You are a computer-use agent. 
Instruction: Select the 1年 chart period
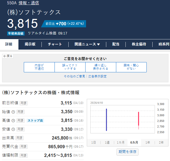coord(148,143)
